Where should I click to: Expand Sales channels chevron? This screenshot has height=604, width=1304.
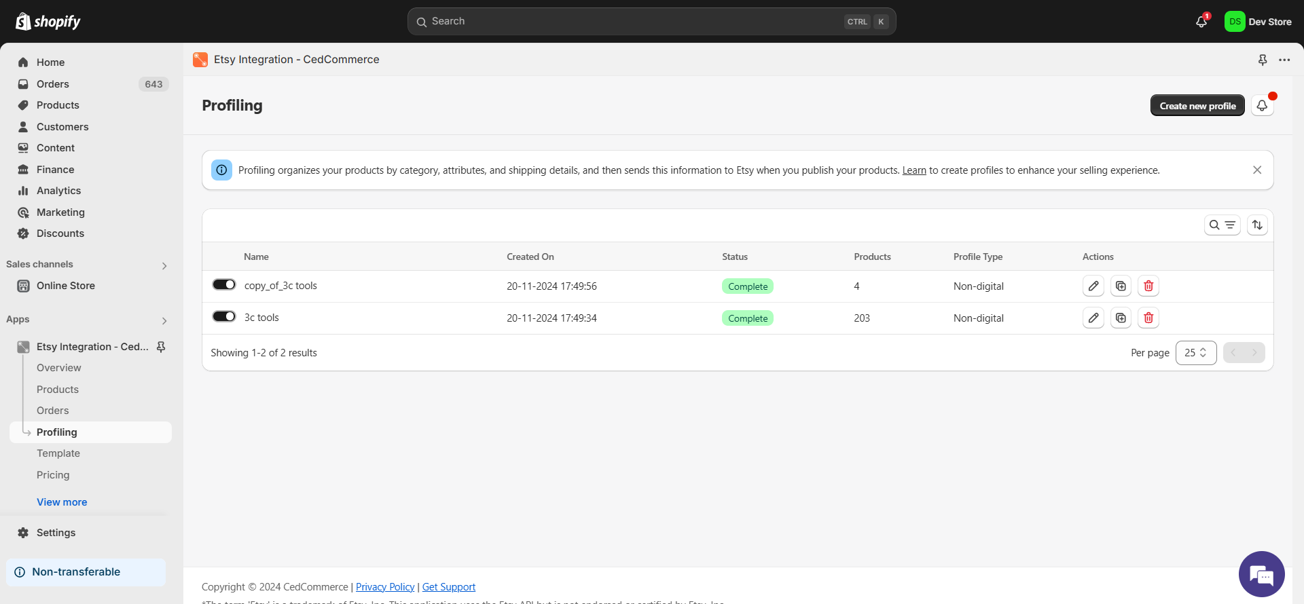(164, 265)
